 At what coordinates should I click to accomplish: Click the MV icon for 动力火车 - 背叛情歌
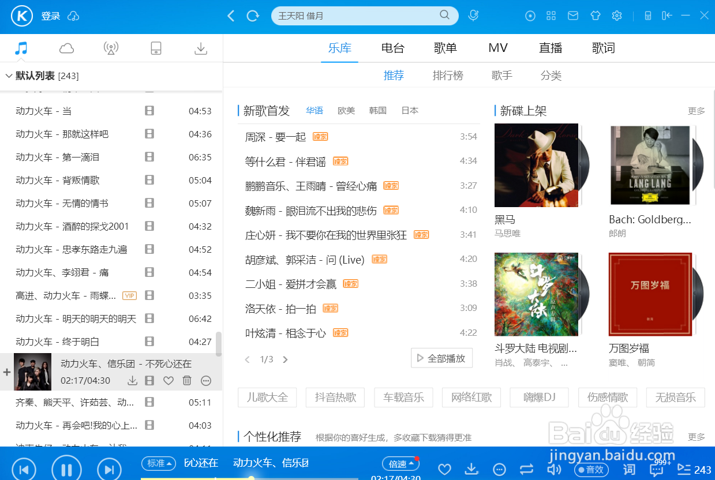(x=149, y=180)
